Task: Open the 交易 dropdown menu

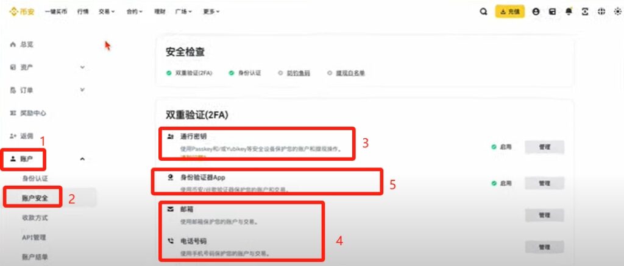Action: [x=107, y=12]
